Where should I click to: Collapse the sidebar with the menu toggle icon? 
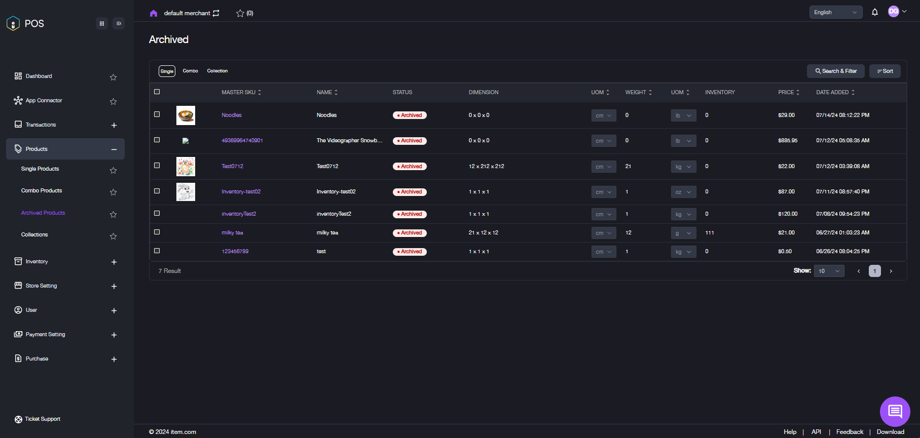[119, 23]
